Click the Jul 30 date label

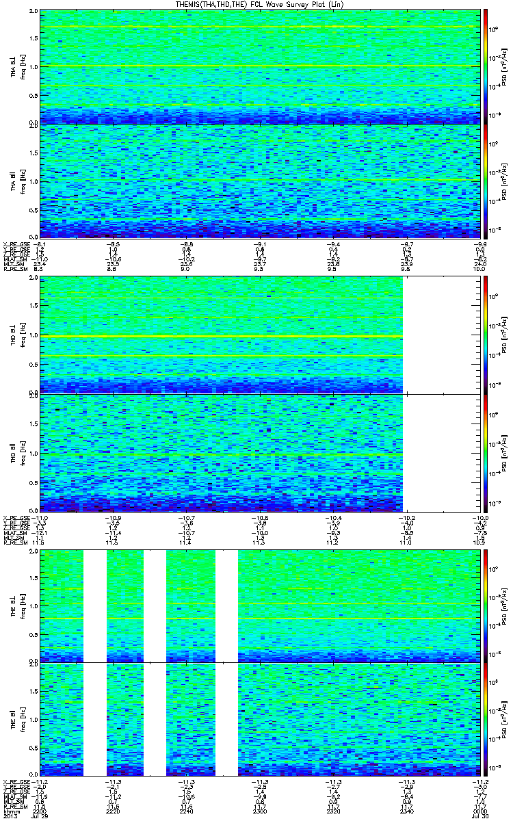click(x=479, y=817)
